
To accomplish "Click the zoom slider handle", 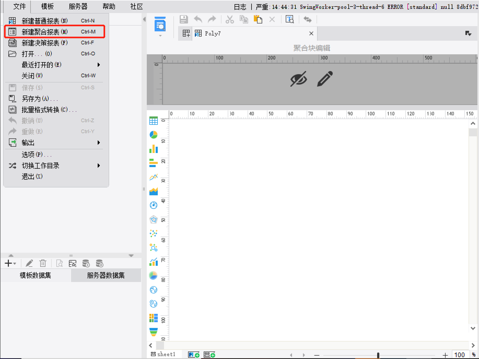I will 378,355.
